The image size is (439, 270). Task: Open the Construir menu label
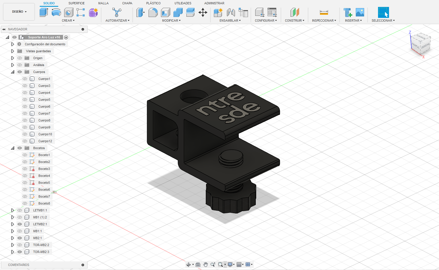click(294, 20)
